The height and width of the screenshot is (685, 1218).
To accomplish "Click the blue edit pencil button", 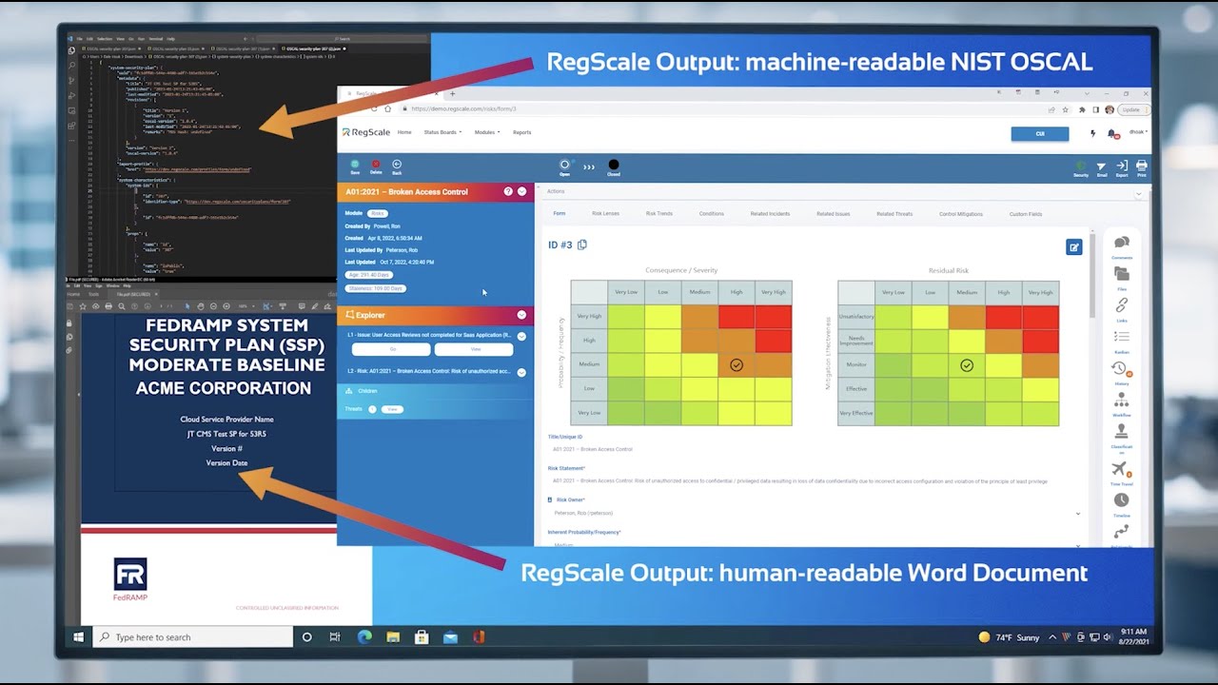I will (1074, 247).
